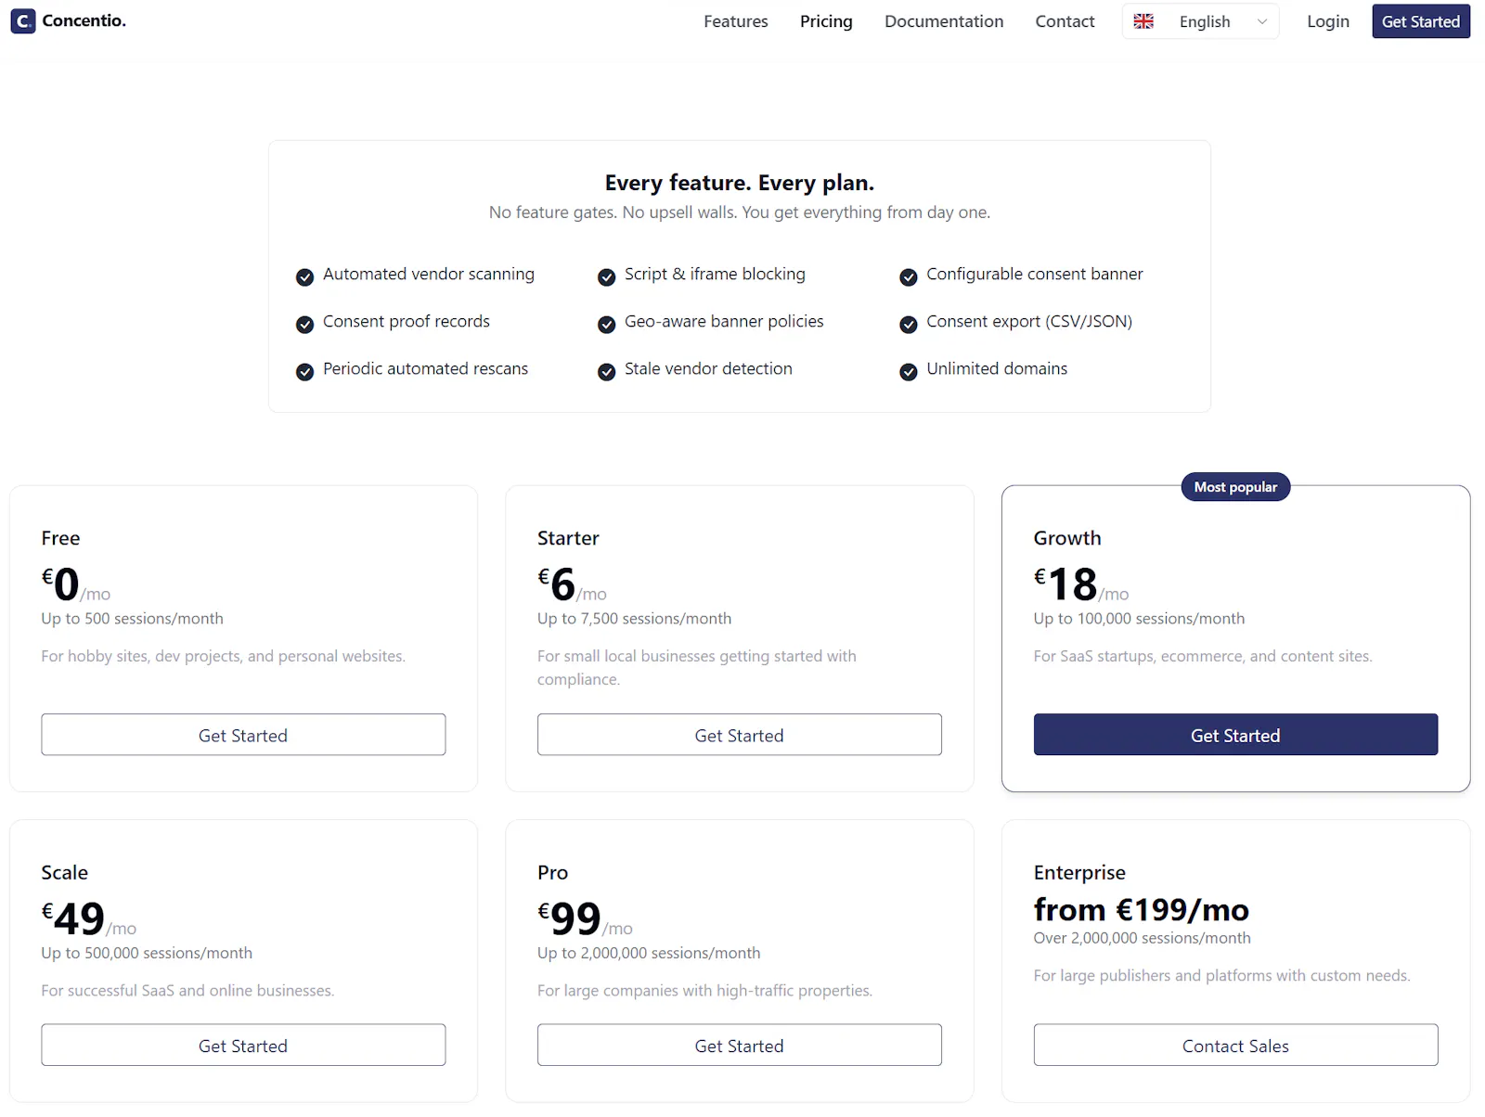This screenshot has width=1485, height=1117.
Task: Choose Get Started on the Starter plan
Action: pyautogui.click(x=740, y=735)
